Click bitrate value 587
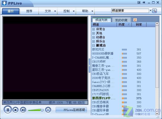This screenshot has height=119, width=162. [x=139, y=54]
